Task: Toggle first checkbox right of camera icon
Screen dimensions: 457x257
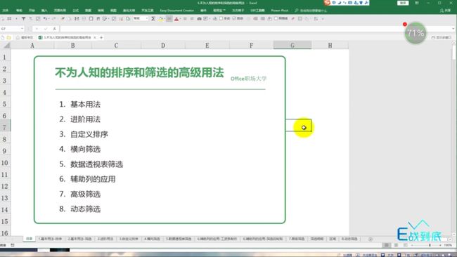Action: coord(221,18)
